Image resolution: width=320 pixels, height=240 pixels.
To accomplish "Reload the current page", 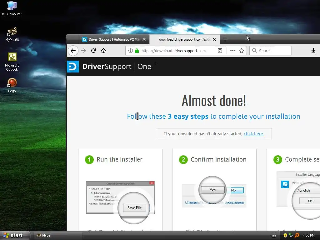I will pyautogui.click(x=93, y=51).
